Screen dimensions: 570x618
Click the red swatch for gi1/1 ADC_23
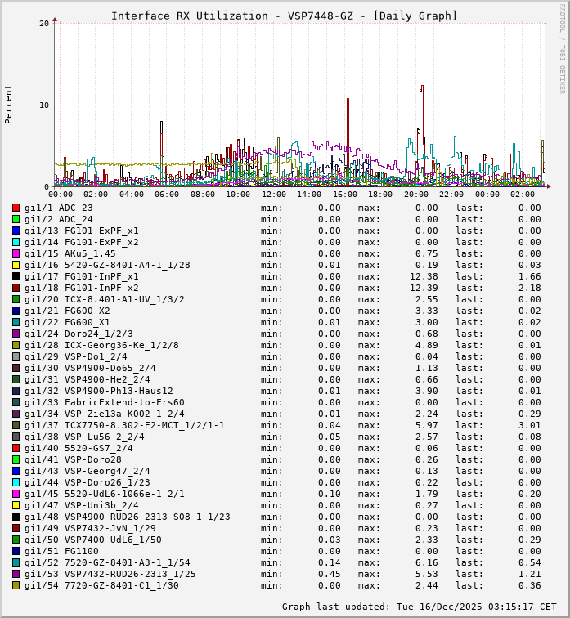click(16, 208)
